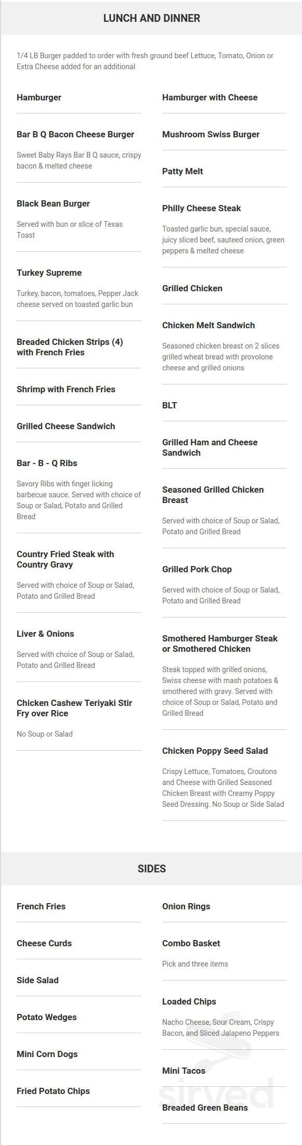Screen dimensions: 302x1145
Task: Pick the Loaded Chips side
Action: coord(189,1001)
